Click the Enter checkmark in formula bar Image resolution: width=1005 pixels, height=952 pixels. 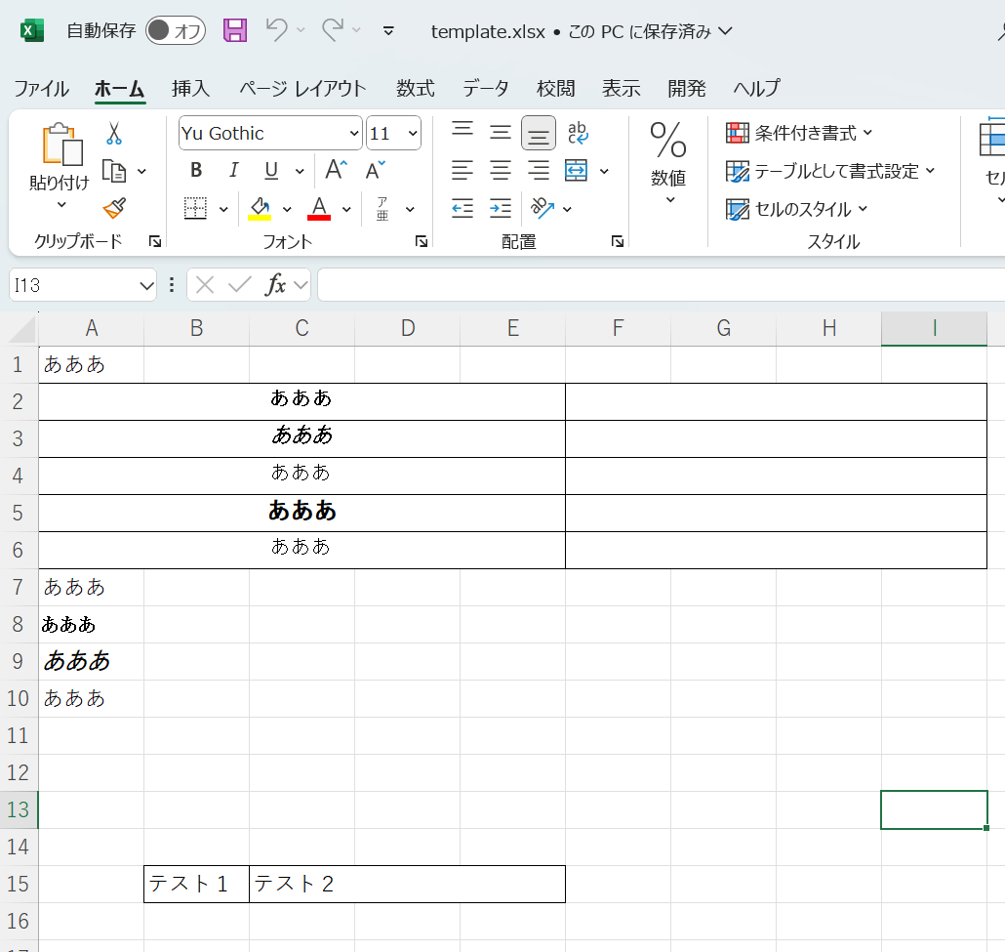pyautogui.click(x=240, y=284)
